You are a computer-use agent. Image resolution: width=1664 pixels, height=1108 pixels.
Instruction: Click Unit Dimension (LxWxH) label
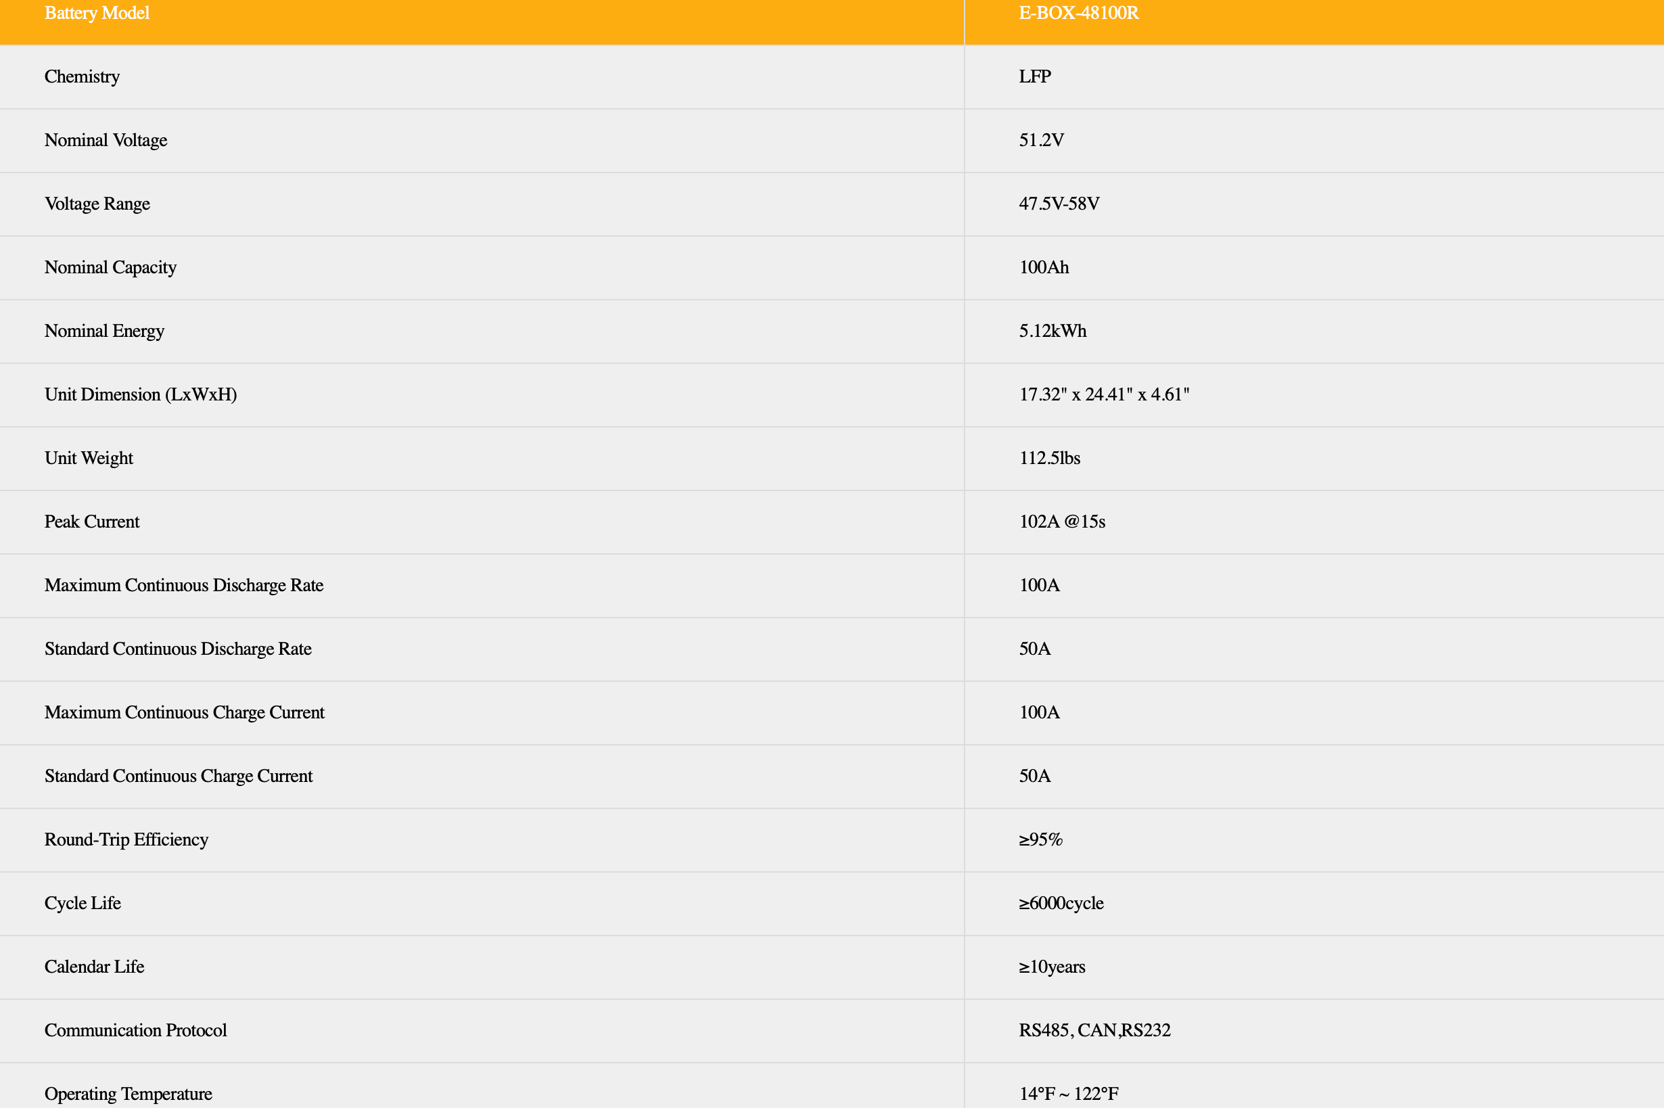coord(141,394)
